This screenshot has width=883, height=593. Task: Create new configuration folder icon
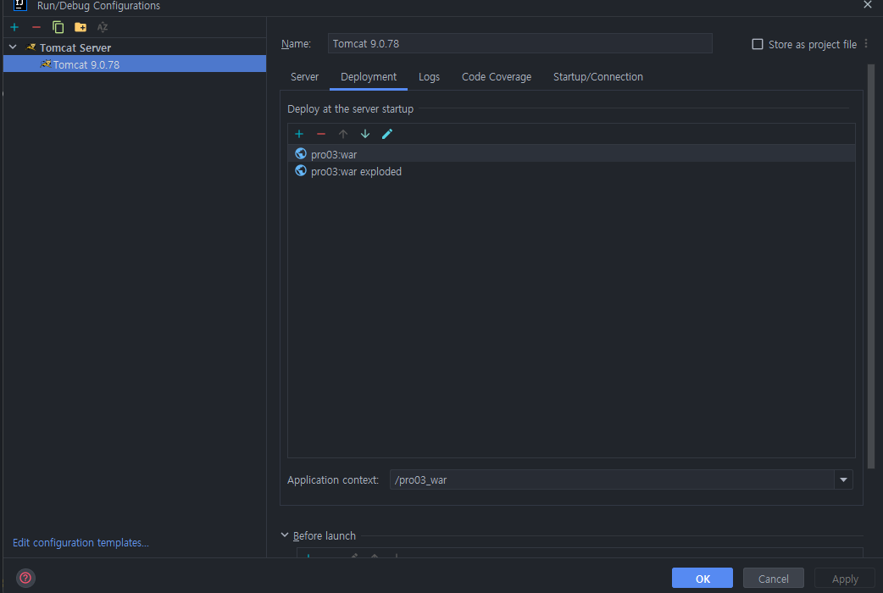pos(81,27)
